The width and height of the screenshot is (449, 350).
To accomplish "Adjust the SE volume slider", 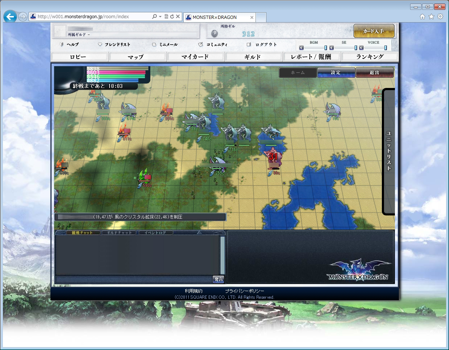I will (346, 48).
